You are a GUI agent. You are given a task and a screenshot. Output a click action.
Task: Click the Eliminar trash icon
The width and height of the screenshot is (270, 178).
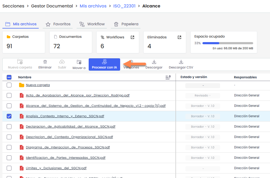point(45,62)
